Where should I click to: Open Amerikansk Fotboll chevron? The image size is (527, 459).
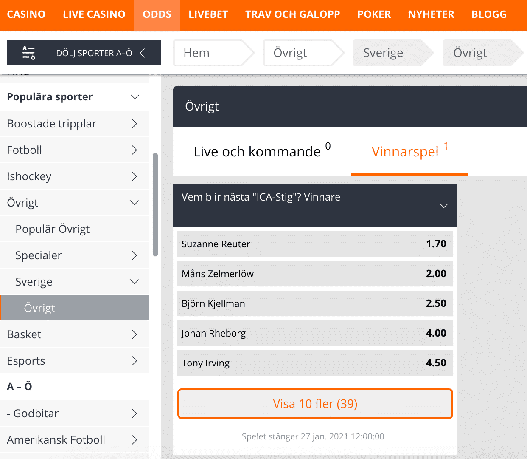135,440
